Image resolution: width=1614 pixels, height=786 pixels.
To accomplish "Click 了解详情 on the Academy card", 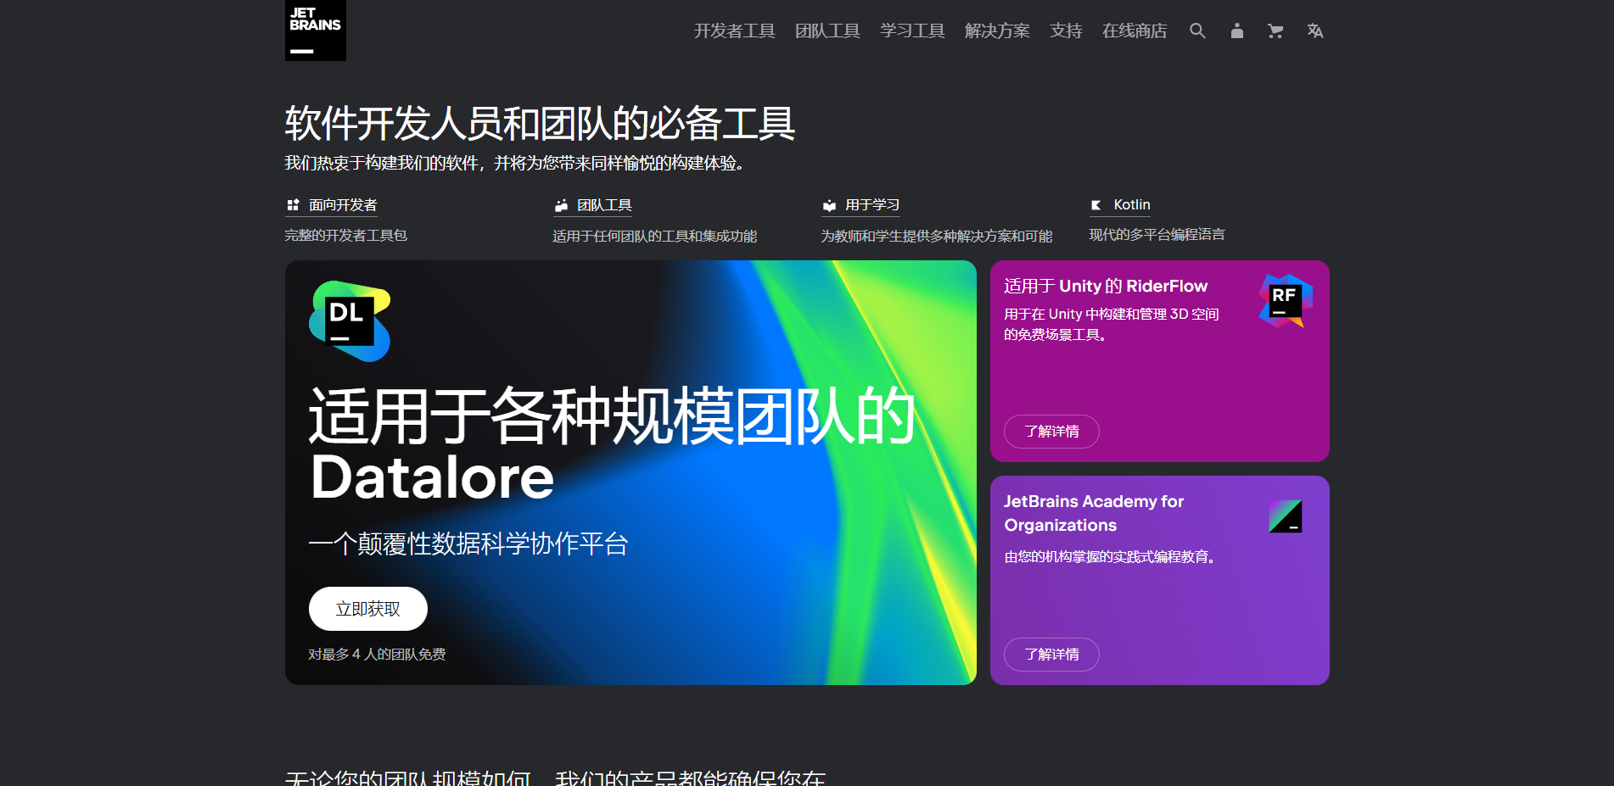I will click(1051, 655).
